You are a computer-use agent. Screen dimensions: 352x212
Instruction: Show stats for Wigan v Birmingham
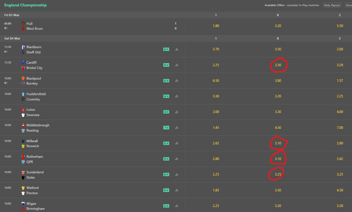[176, 206]
